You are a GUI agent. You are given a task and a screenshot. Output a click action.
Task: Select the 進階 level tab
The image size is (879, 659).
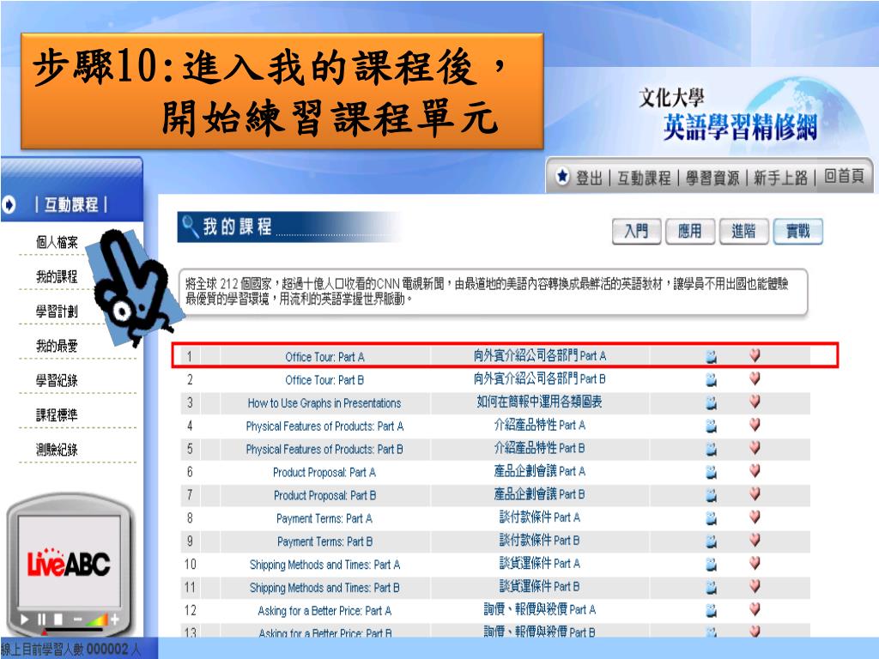point(743,231)
